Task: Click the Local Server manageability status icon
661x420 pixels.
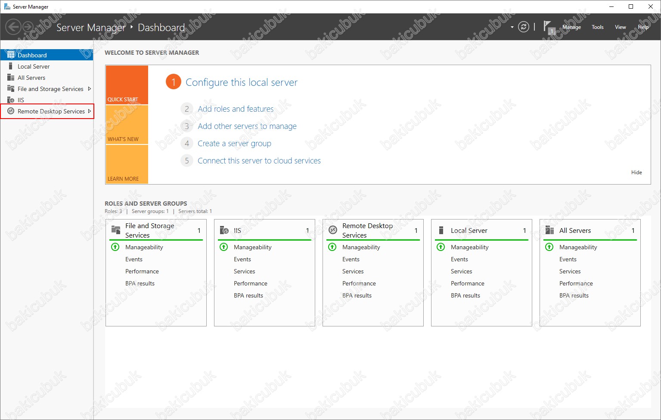Action: pos(441,247)
